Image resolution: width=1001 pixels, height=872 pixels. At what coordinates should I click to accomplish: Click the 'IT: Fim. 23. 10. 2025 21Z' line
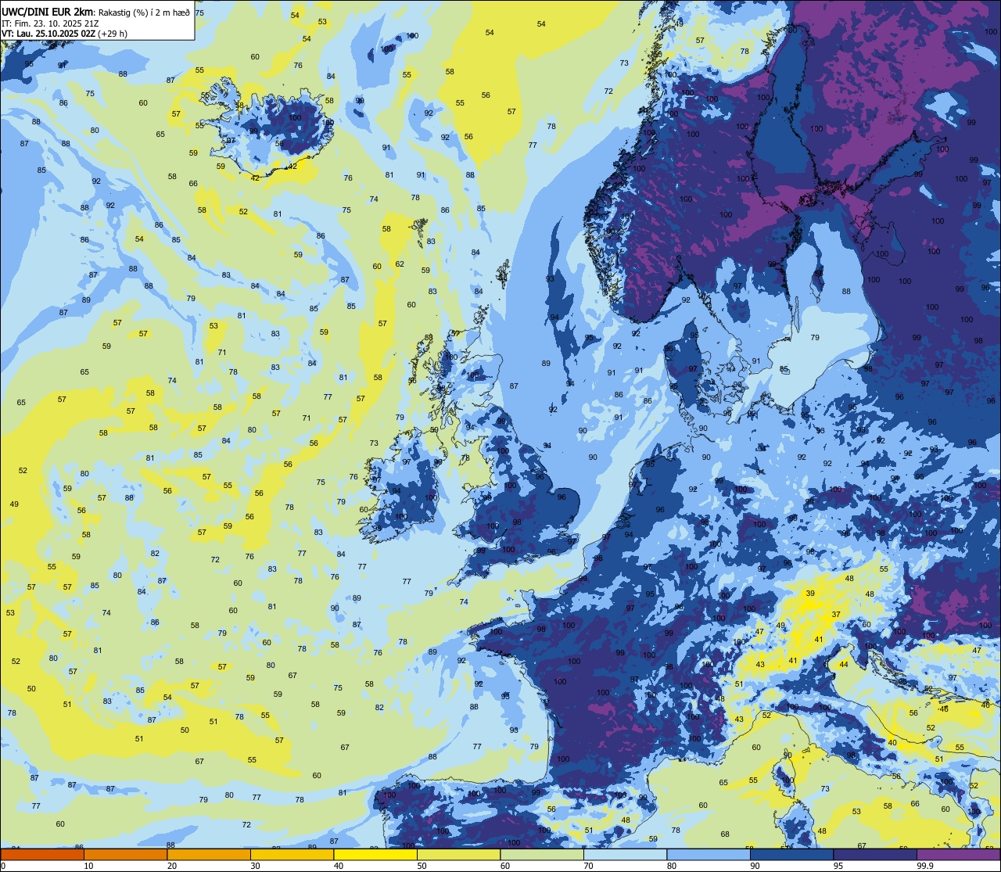coord(51,23)
